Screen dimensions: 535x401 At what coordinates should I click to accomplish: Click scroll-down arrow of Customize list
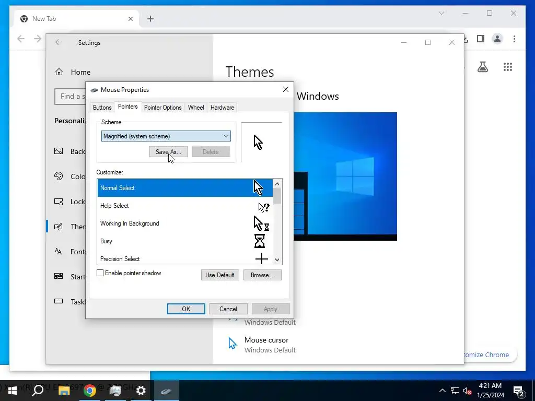pyautogui.click(x=277, y=260)
